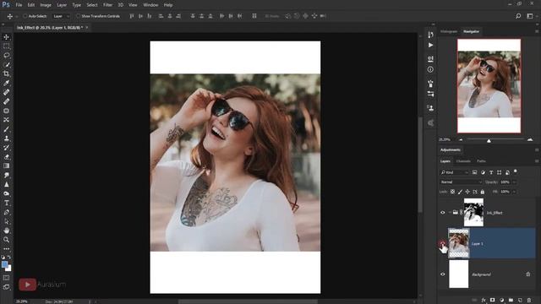541x304 pixels.
Task: Toggle lock all padlock button
Action: point(483,192)
